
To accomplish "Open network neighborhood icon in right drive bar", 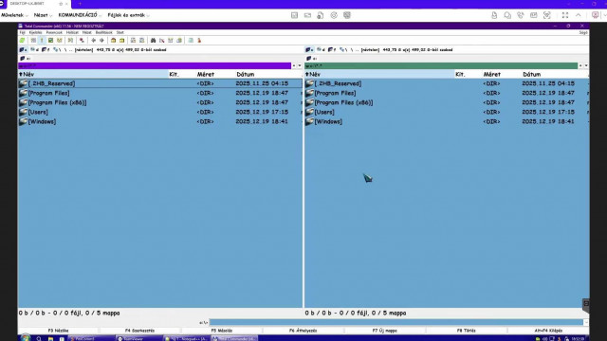I will tap(342, 50).
